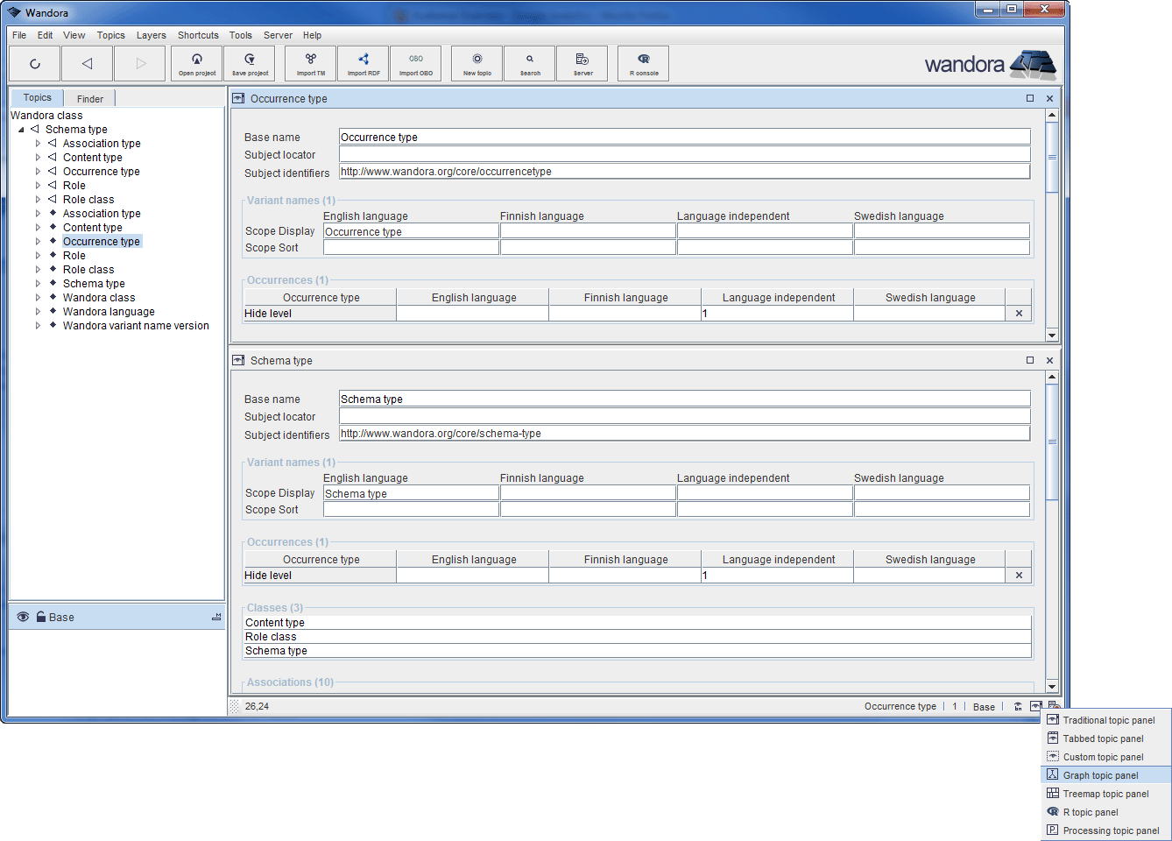This screenshot has width=1172, height=841.
Task: Open a project with the Open project icon
Action: (x=196, y=63)
